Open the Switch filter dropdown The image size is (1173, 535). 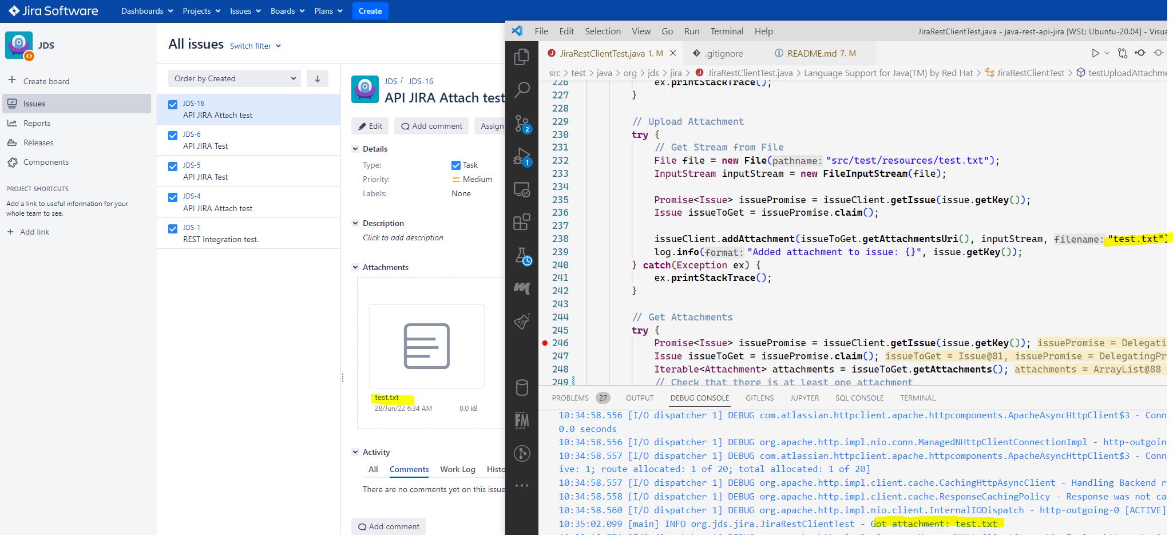coord(255,46)
